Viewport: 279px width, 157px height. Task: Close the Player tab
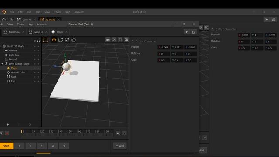tap(66, 32)
